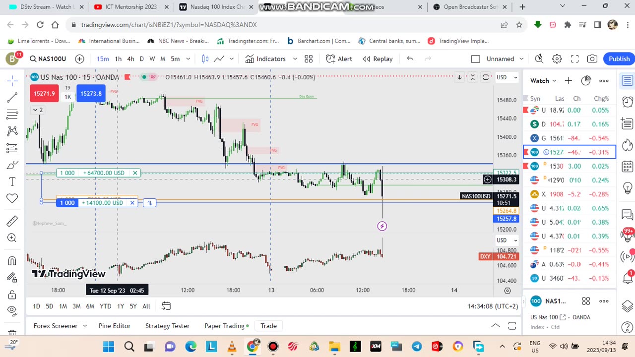
Task: Open the Hotlists flame panel
Action: [628, 145]
